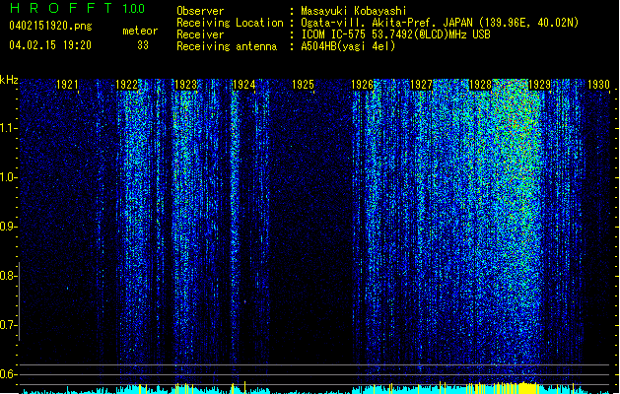The image size is (620, 394).
Task: Click the 1925 time marker
Action: pyautogui.click(x=303, y=85)
